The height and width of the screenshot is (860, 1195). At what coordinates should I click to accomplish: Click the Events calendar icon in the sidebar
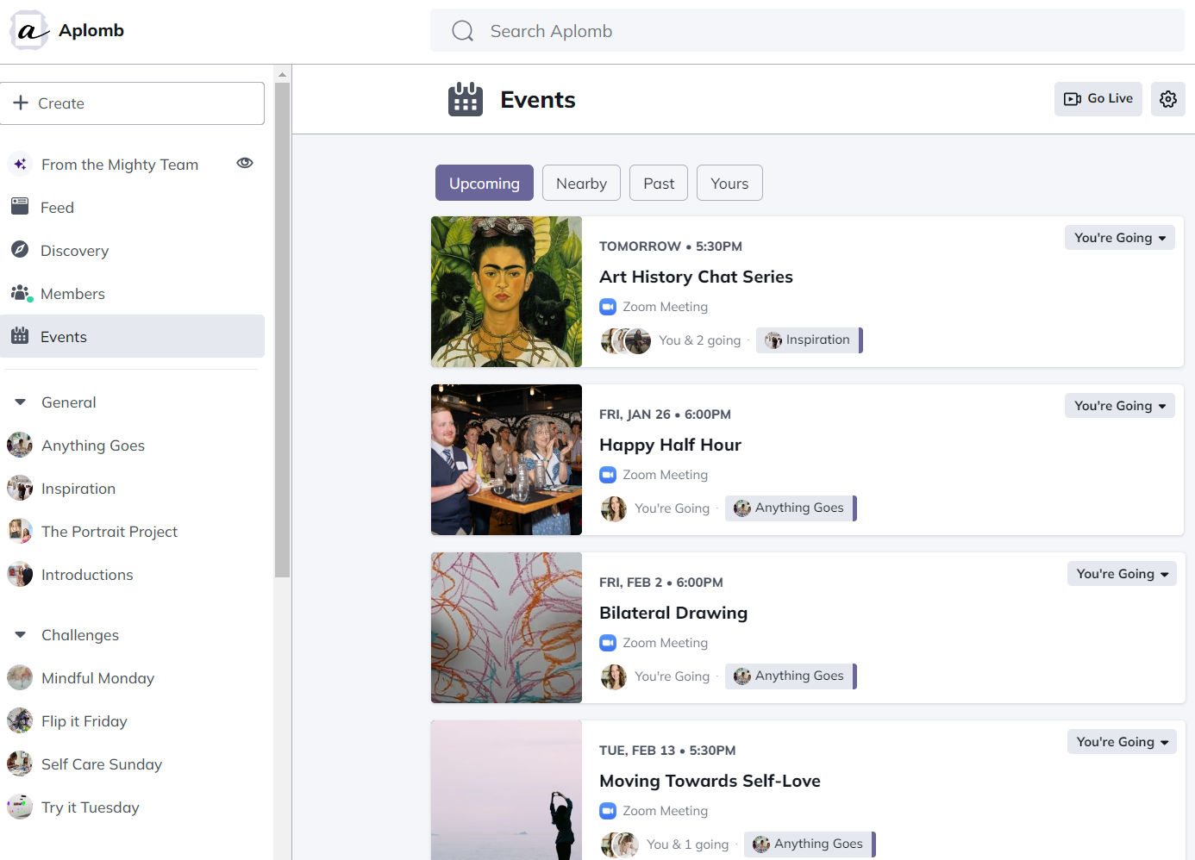pyautogui.click(x=20, y=336)
